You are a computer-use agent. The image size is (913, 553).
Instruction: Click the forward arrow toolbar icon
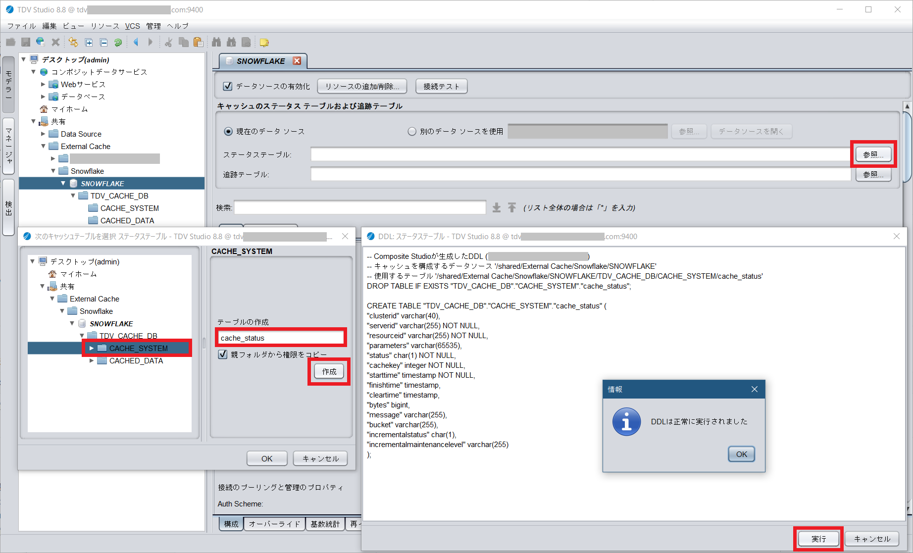(151, 43)
